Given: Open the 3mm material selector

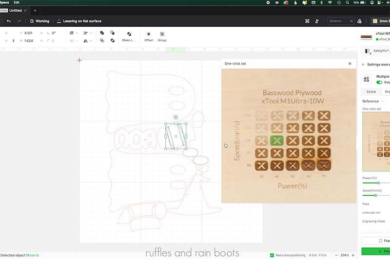Looking at the screenshot, I should pyautogui.click(x=381, y=21).
